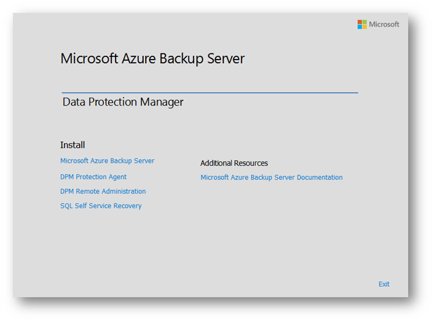Launch the DPM Protection Agent installer
Screen dimensions: 434x323
tap(93, 177)
